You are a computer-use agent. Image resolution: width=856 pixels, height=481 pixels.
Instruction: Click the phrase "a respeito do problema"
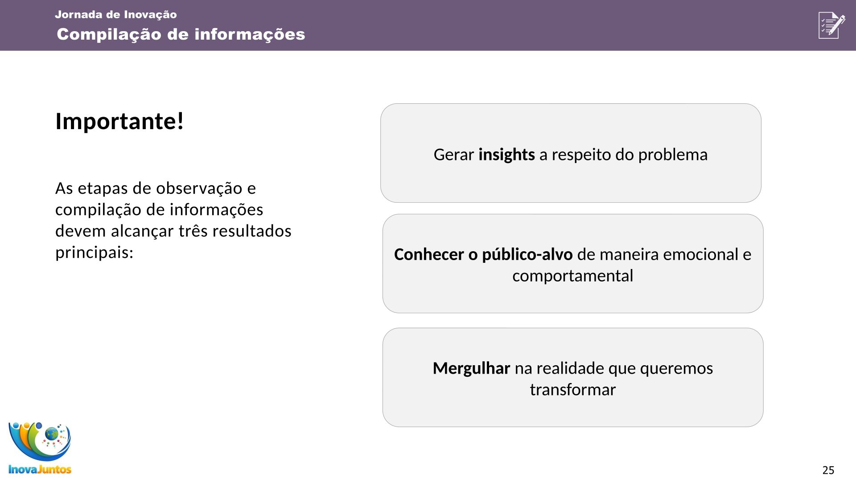tap(623, 155)
